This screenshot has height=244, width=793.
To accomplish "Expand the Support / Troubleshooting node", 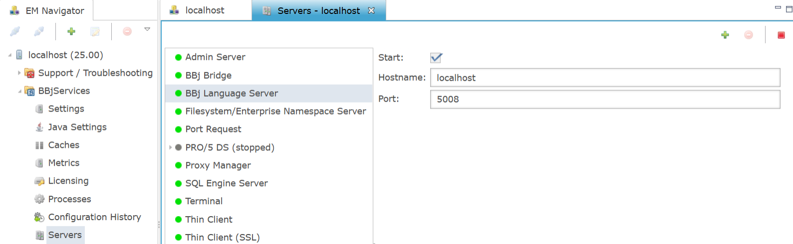I will click(x=19, y=73).
